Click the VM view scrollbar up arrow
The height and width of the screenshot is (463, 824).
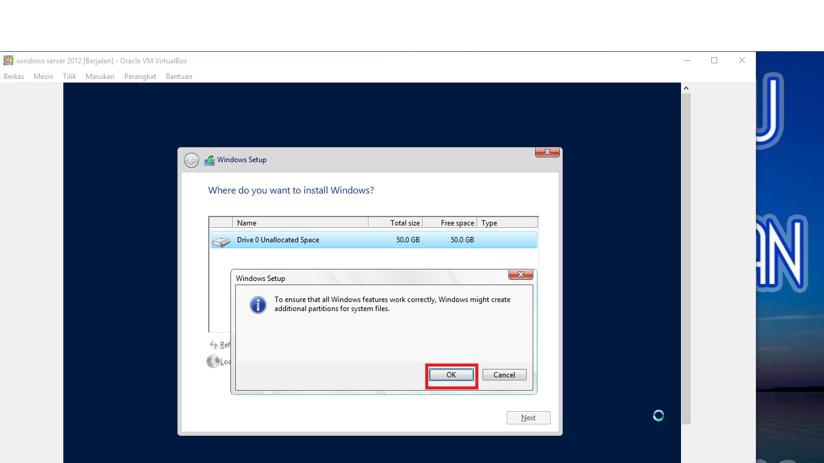686,88
